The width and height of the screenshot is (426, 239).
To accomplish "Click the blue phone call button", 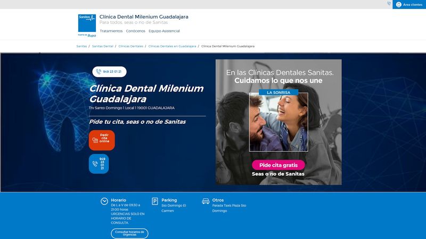I will [99, 164].
